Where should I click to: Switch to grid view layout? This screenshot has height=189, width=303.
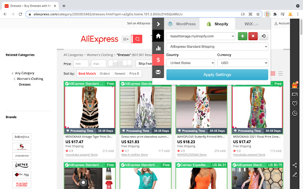(273, 73)
